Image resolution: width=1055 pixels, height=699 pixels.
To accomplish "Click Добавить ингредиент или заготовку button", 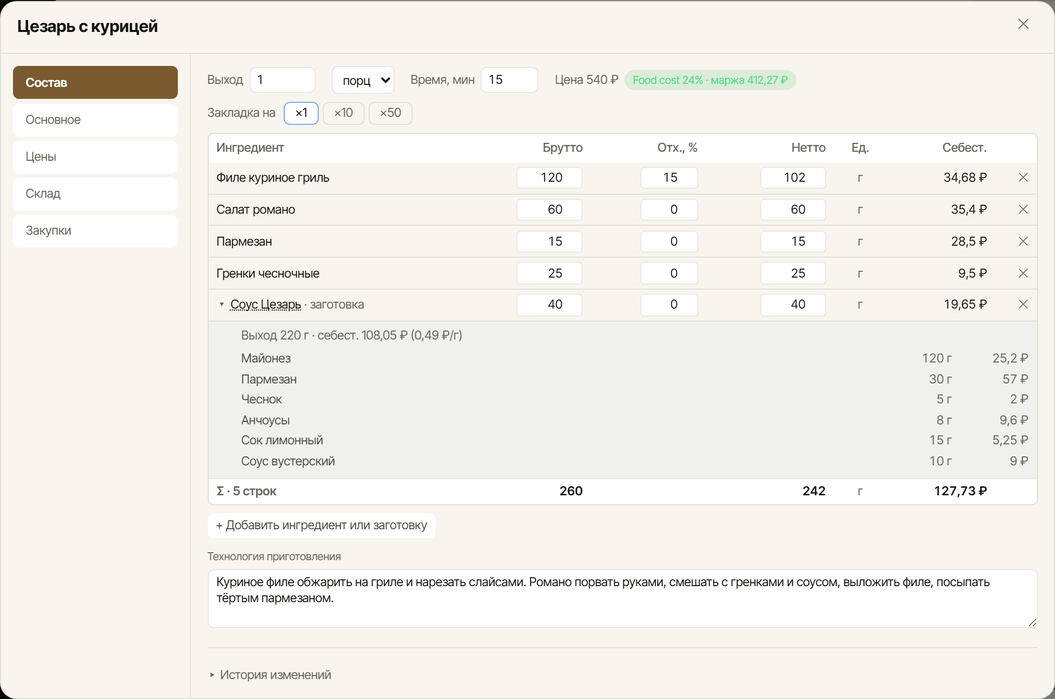I will [322, 526].
